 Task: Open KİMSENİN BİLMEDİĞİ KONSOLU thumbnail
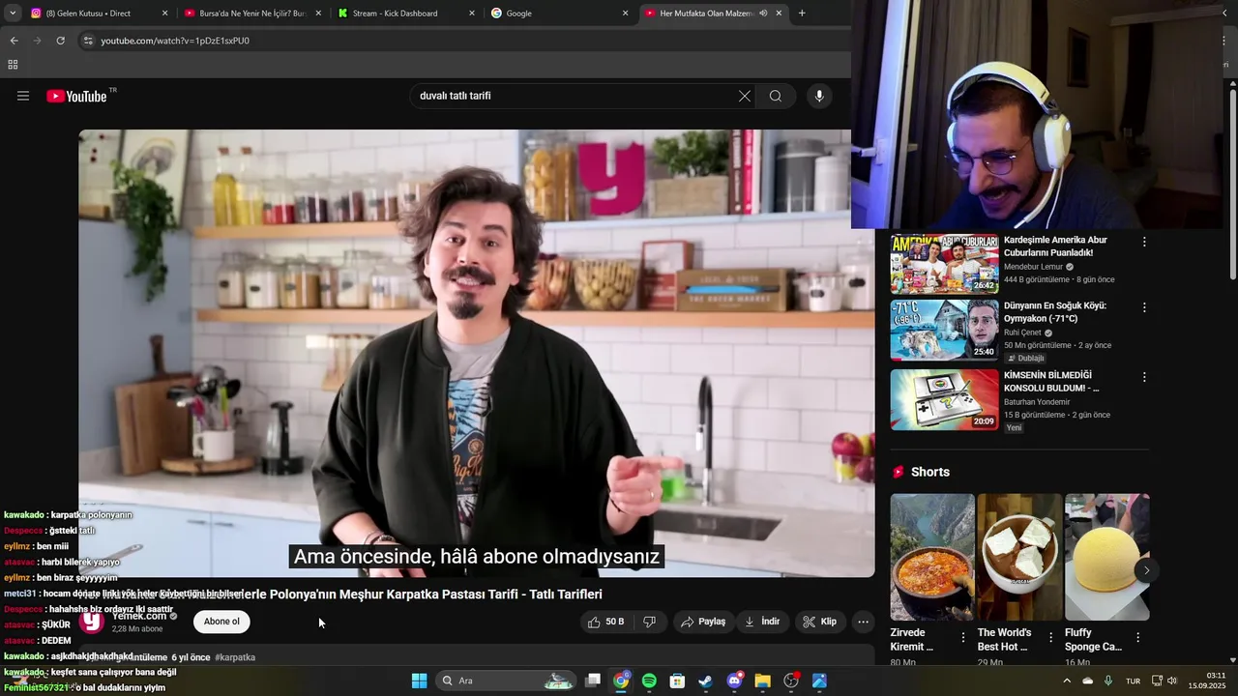pos(944,399)
